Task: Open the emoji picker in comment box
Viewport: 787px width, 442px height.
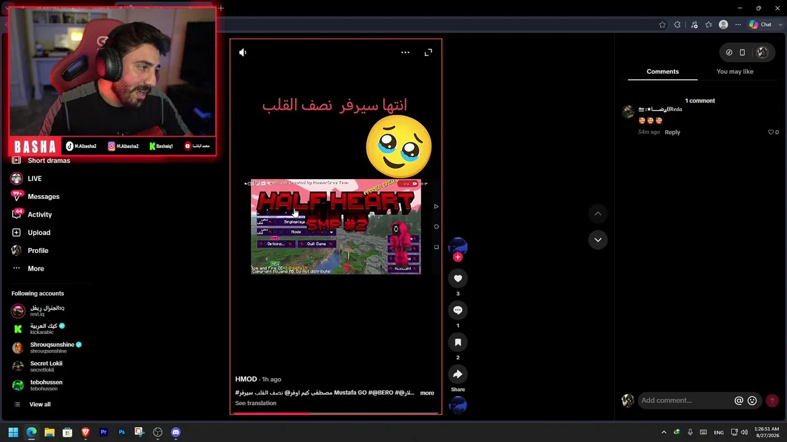Action: (x=752, y=401)
